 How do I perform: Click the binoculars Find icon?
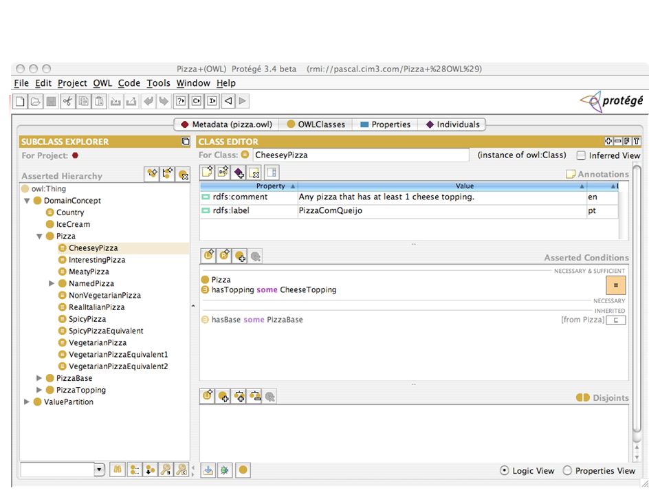[x=118, y=470]
